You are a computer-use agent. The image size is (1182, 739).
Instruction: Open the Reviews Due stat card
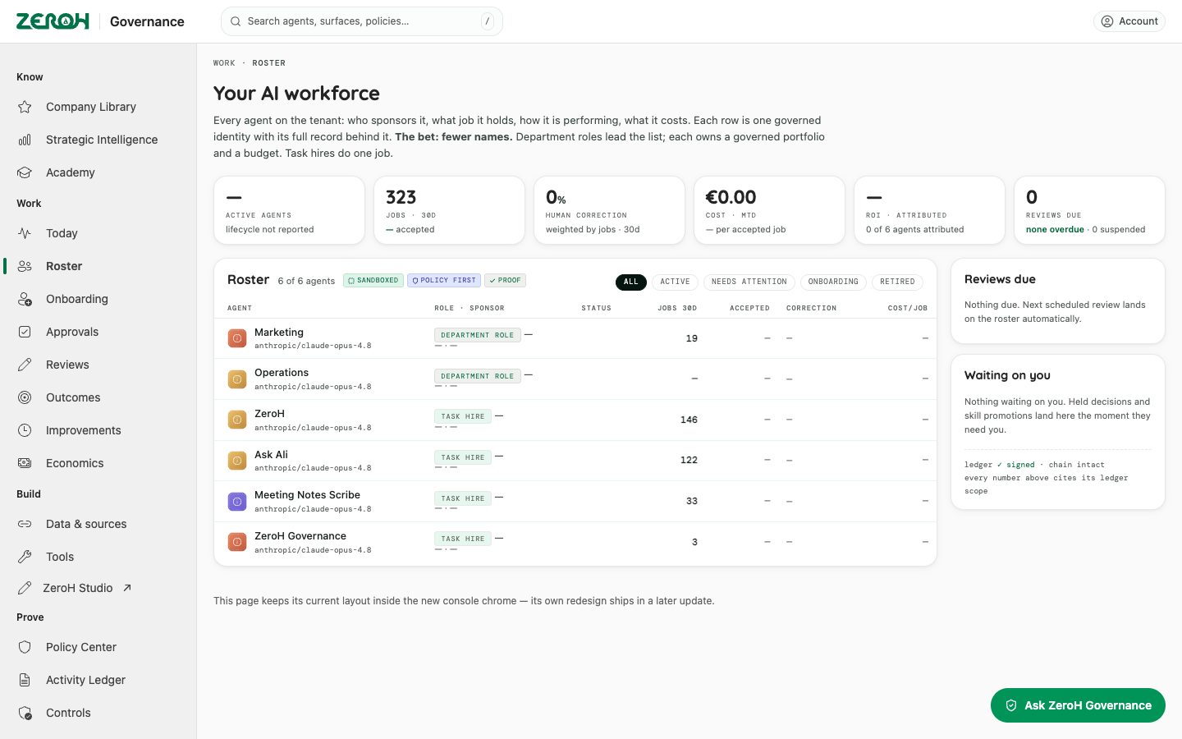click(1089, 210)
